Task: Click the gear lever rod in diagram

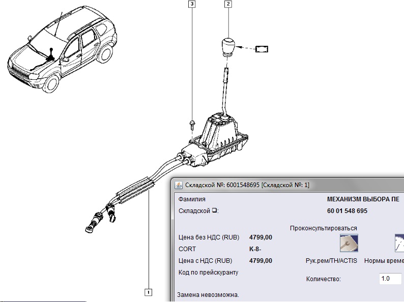Action: [224, 92]
